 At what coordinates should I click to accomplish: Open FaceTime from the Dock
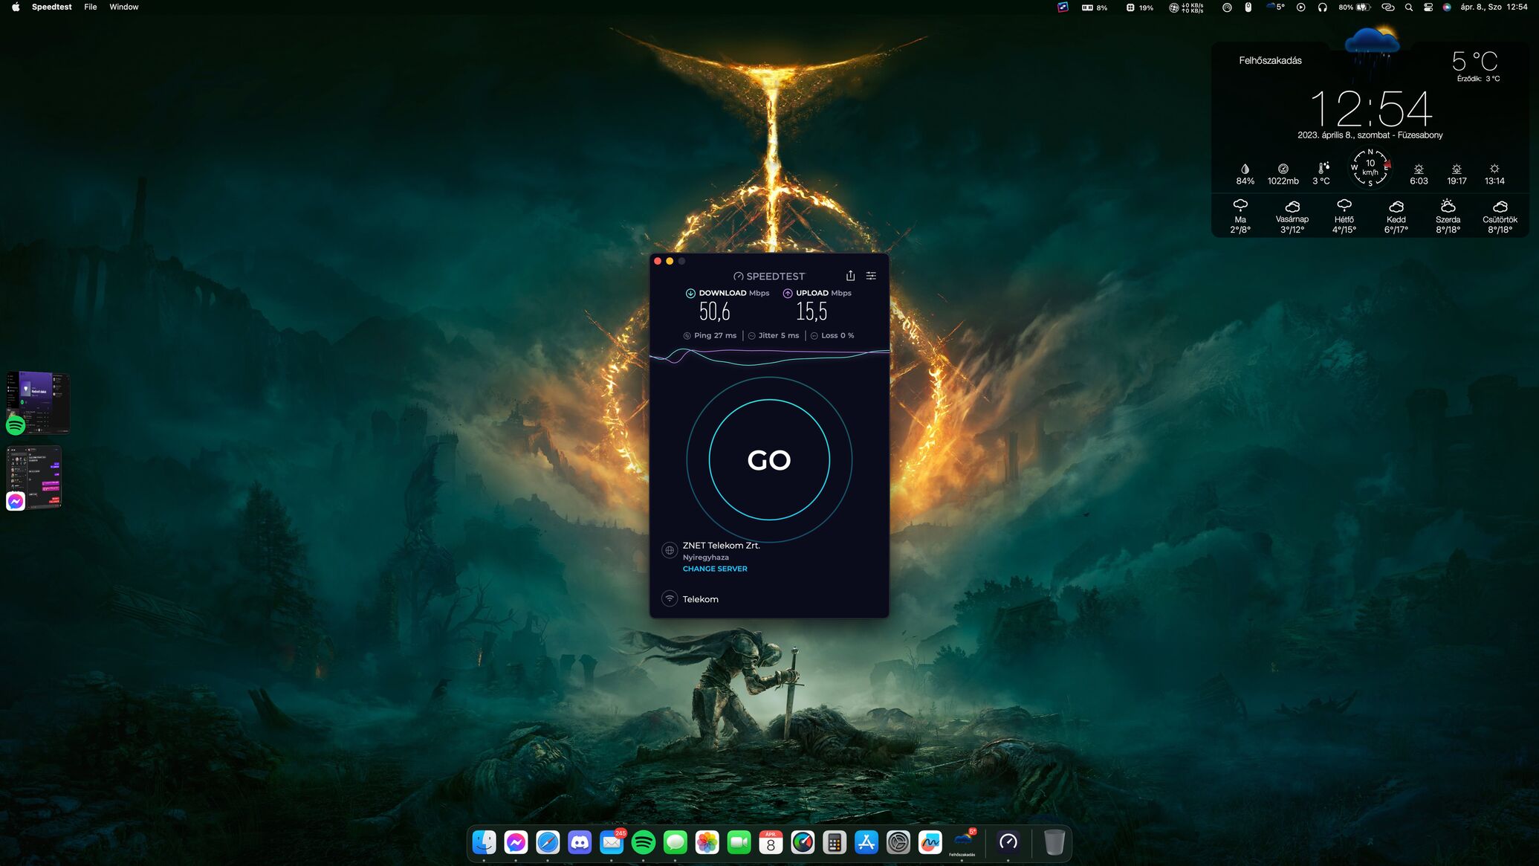click(739, 842)
